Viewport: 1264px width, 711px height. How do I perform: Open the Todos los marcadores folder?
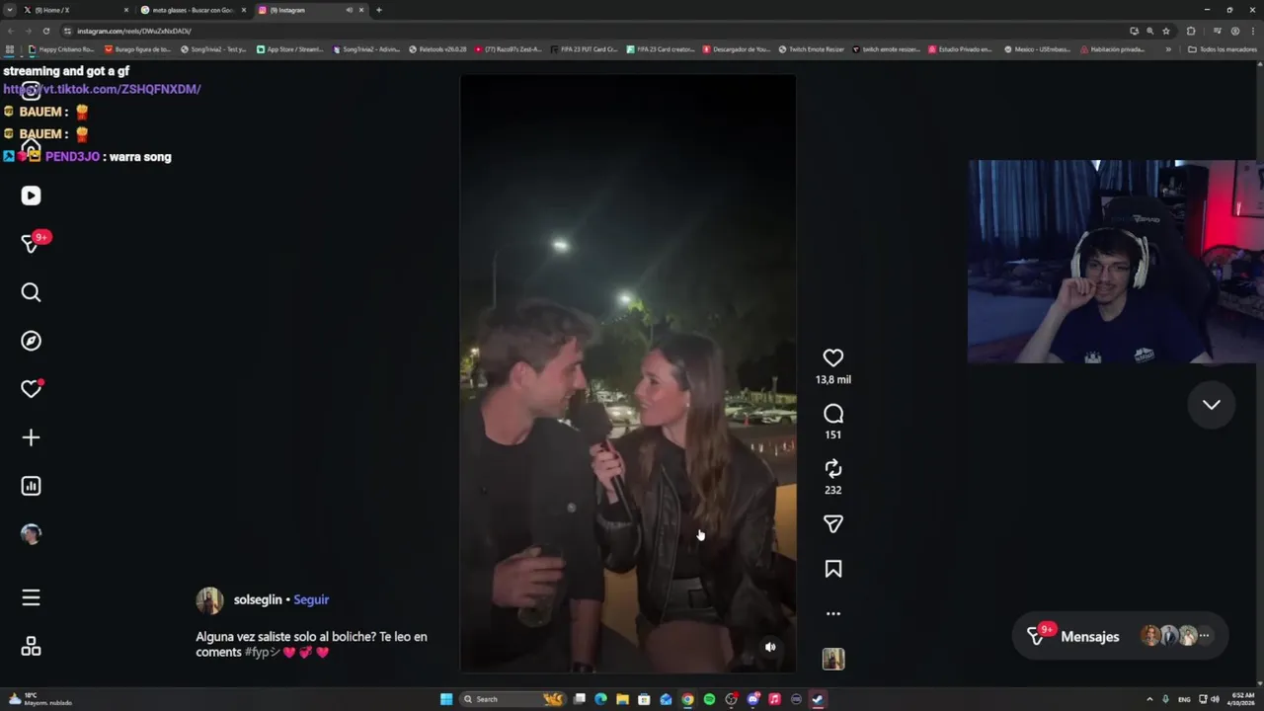[1223, 49]
